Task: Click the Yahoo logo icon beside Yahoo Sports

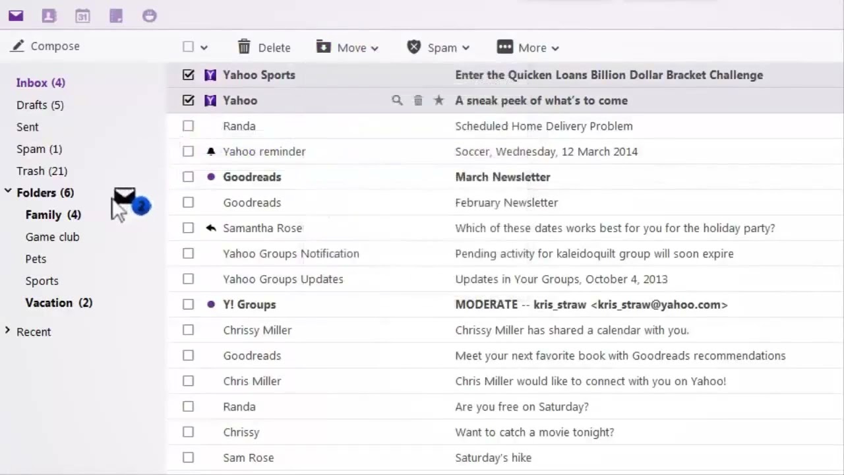Action: [210, 75]
